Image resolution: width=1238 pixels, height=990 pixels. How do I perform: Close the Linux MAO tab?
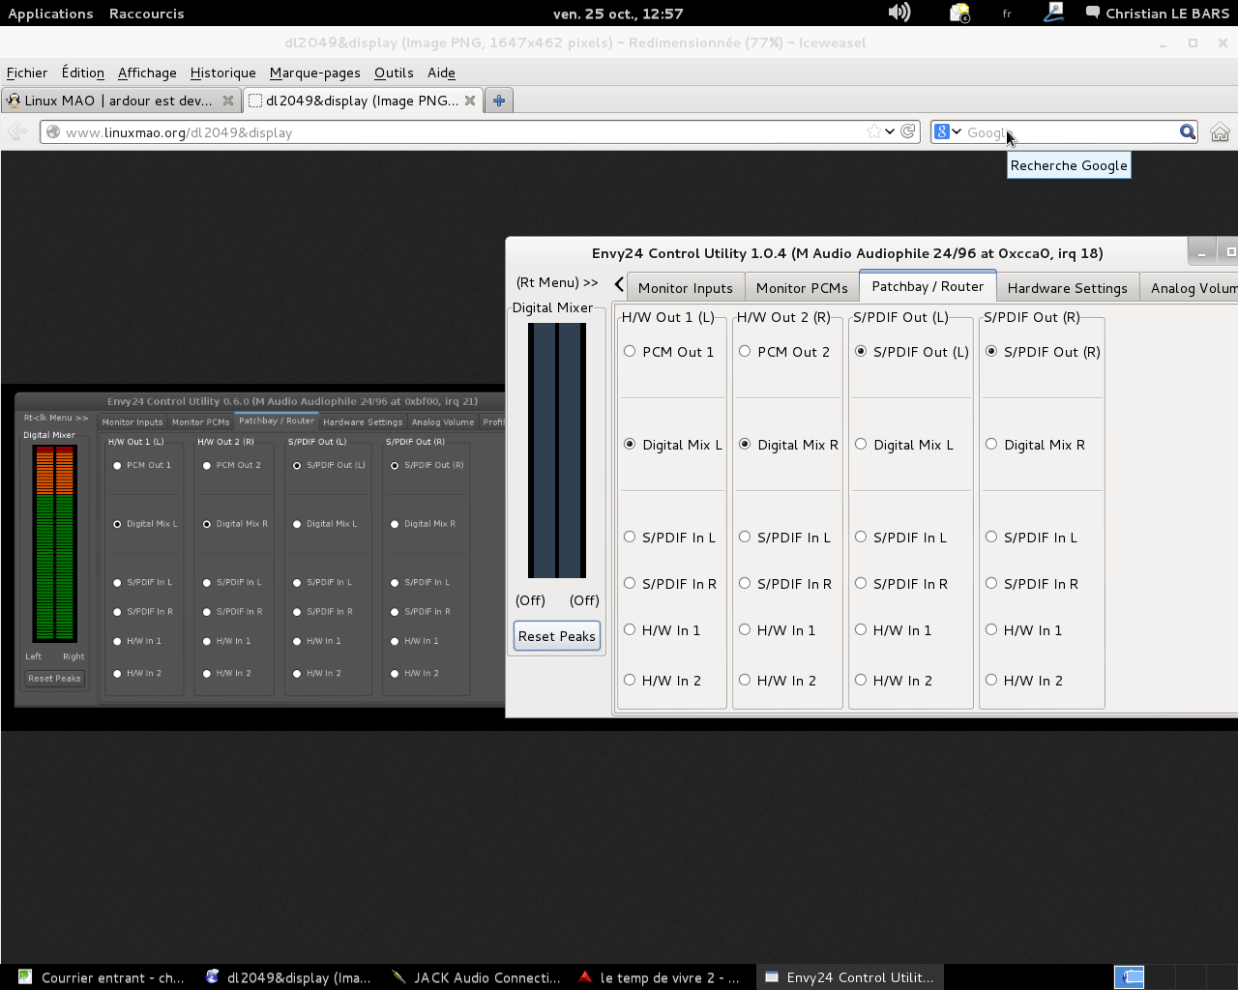(228, 101)
